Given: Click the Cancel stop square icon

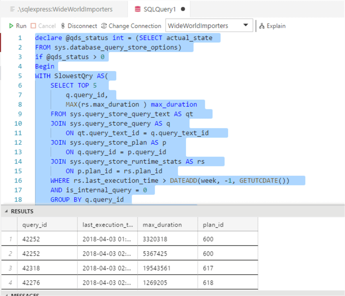Looking at the screenshot, I should point(33,26).
